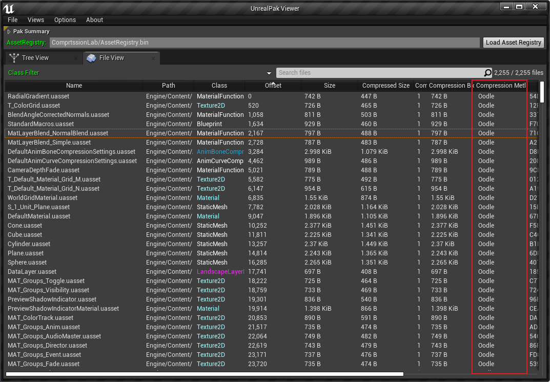Select MAT_Groups_Fade.uasset
The width and height of the screenshot is (550, 382).
272,364
